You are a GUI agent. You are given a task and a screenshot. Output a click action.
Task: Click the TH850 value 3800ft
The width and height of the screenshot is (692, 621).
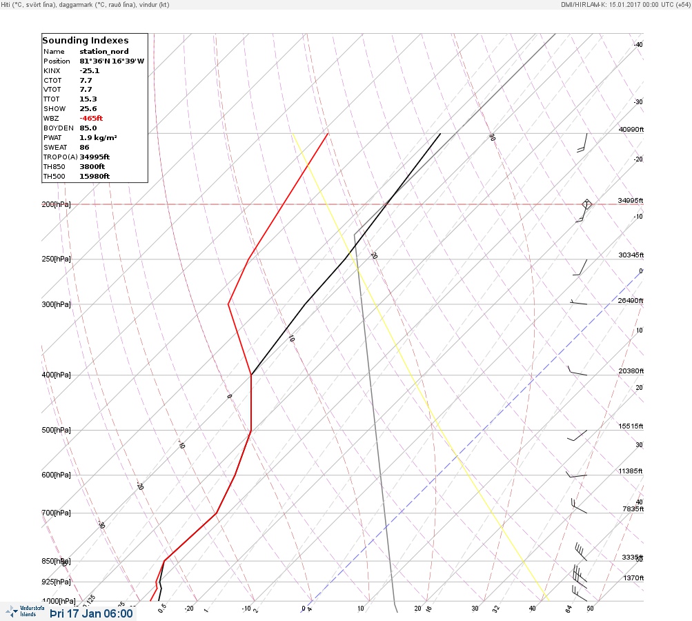click(x=92, y=166)
